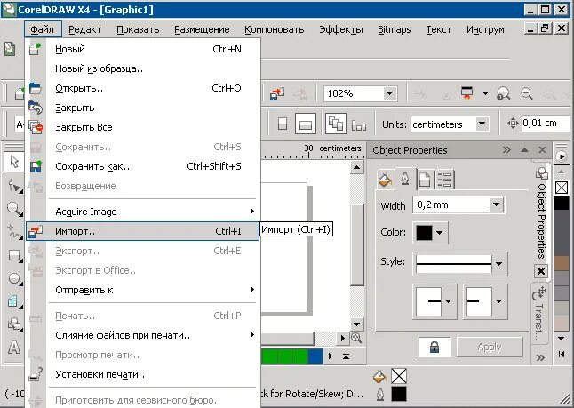The width and height of the screenshot is (574, 408).
Task: Set landscape page orientation
Action: [x=306, y=124]
